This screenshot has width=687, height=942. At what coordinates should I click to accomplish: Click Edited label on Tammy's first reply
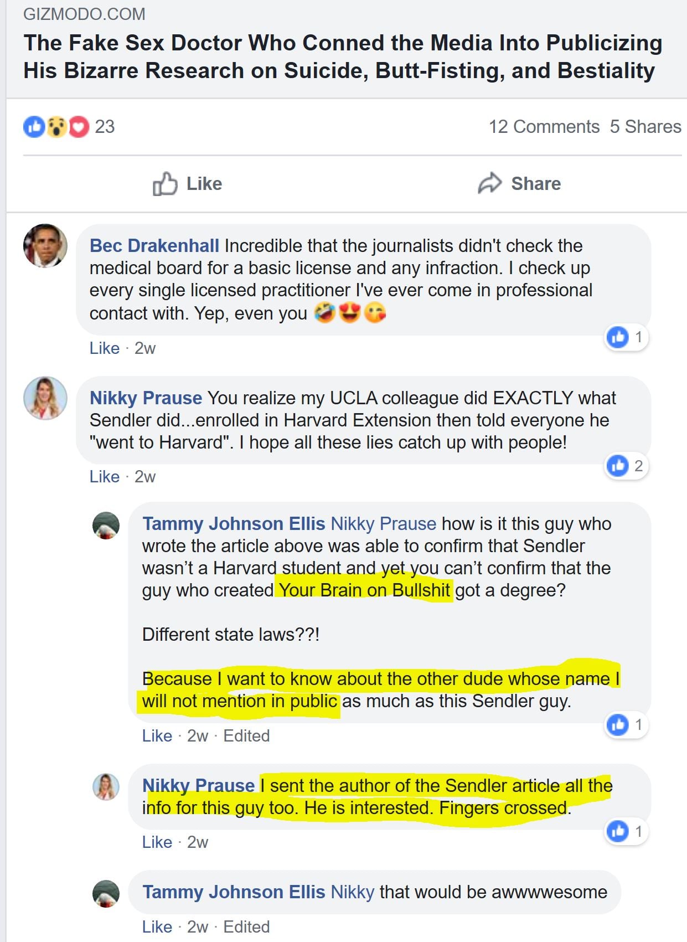(x=246, y=736)
